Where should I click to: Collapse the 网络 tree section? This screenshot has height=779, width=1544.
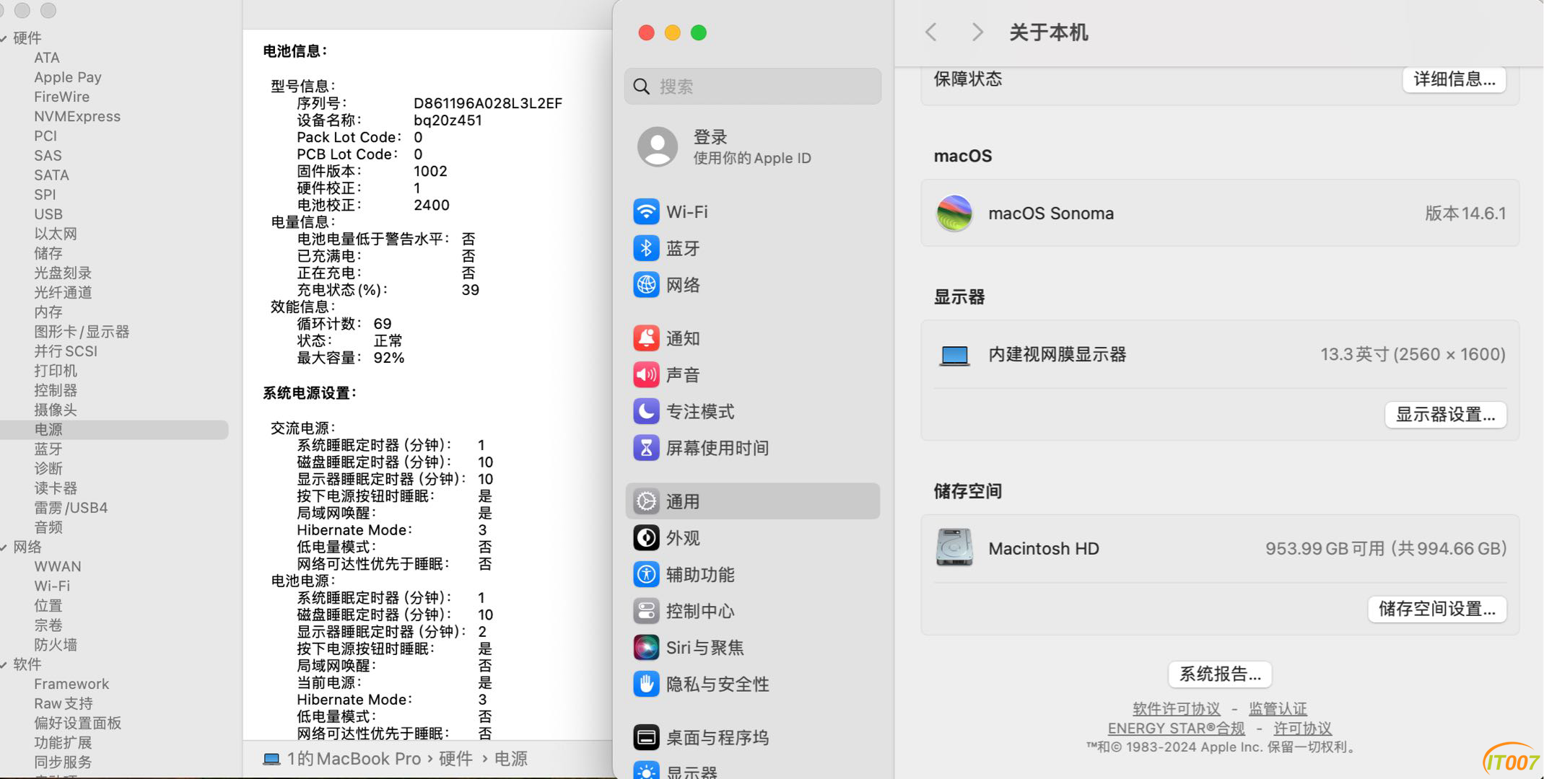click(x=4, y=547)
